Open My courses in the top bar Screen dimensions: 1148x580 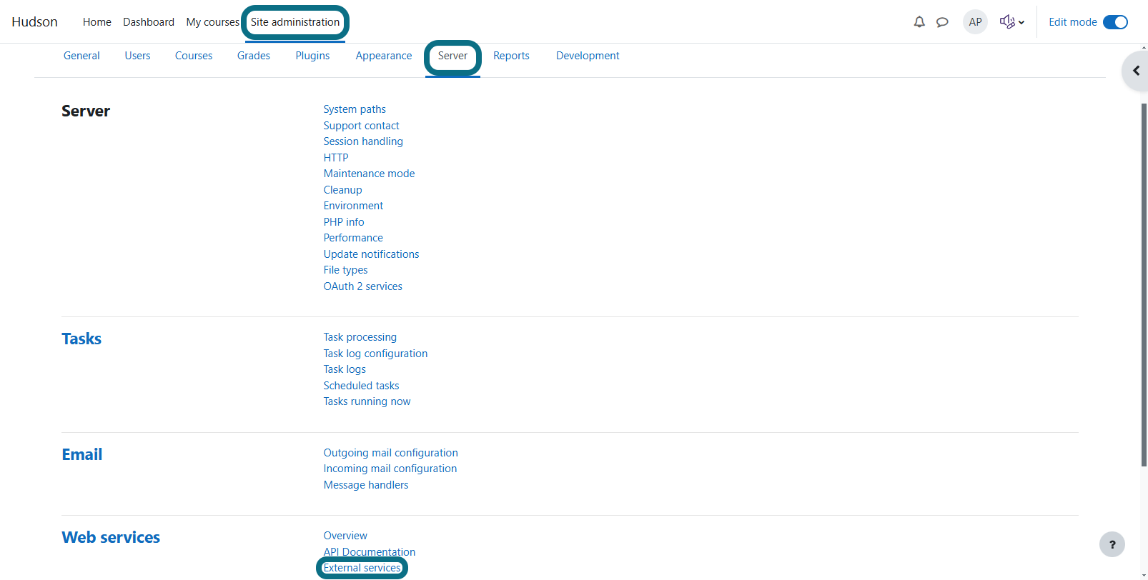coord(212,22)
